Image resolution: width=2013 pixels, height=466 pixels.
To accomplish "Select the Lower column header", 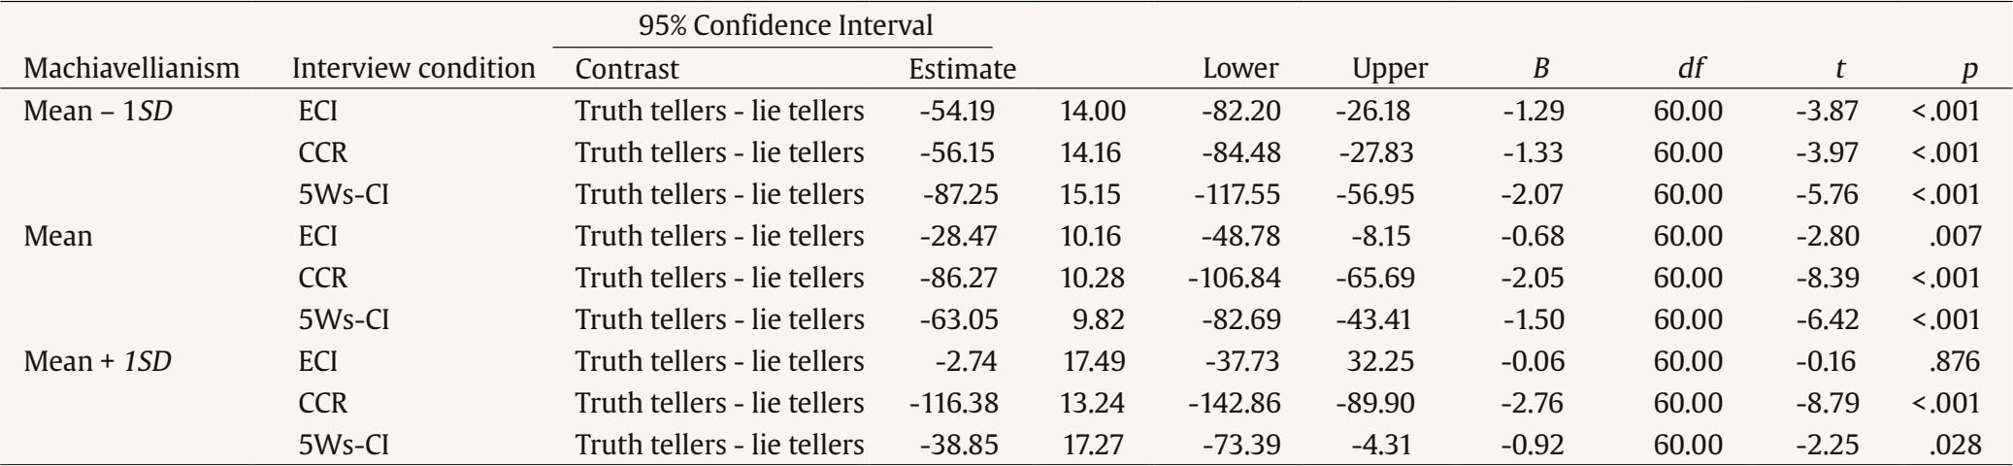I will tap(1240, 69).
